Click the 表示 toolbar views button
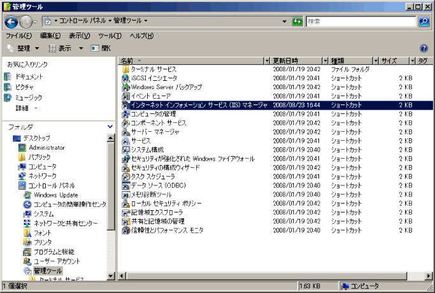 click(x=61, y=48)
